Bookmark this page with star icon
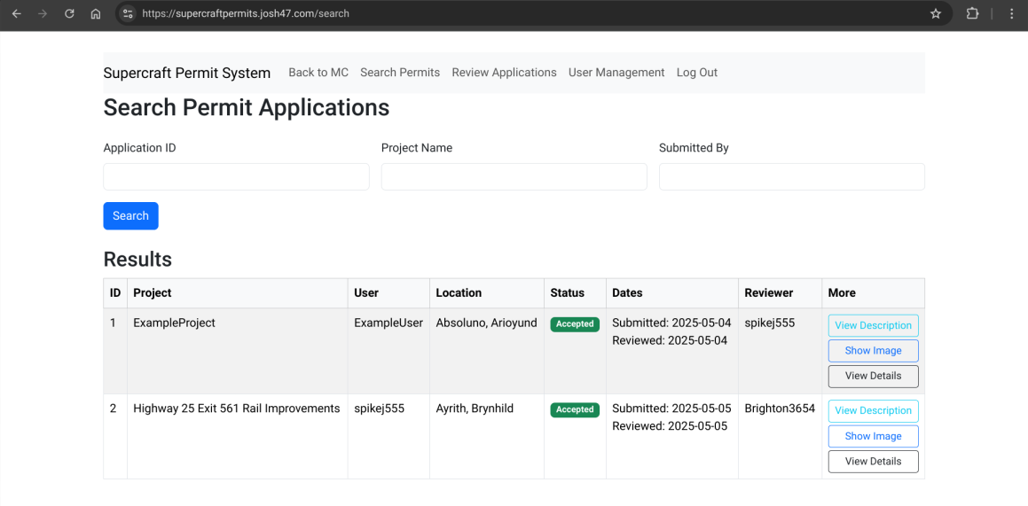Image resolution: width=1028 pixels, height=506 pixels. click(935, 14)
